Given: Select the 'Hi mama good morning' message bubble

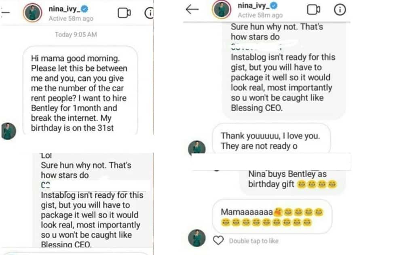Looking at the screenshot, I should [x=80, y=93].
